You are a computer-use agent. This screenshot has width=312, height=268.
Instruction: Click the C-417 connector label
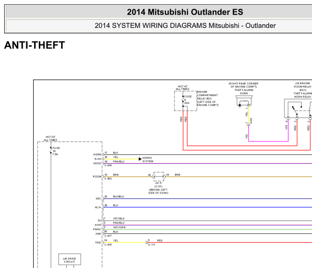point(108,236)
